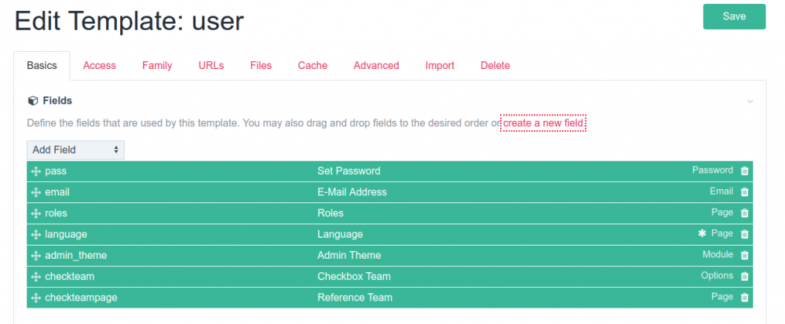Delete the pass field via trash icon
785x324 pixels.
coord(744,170)
